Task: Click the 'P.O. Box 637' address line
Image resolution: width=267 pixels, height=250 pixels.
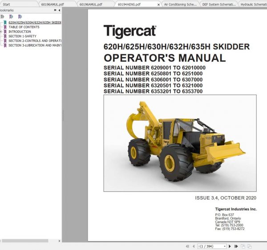Action: pos(224,215)
